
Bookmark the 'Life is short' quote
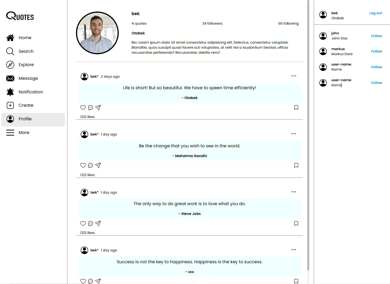(296, 108)
